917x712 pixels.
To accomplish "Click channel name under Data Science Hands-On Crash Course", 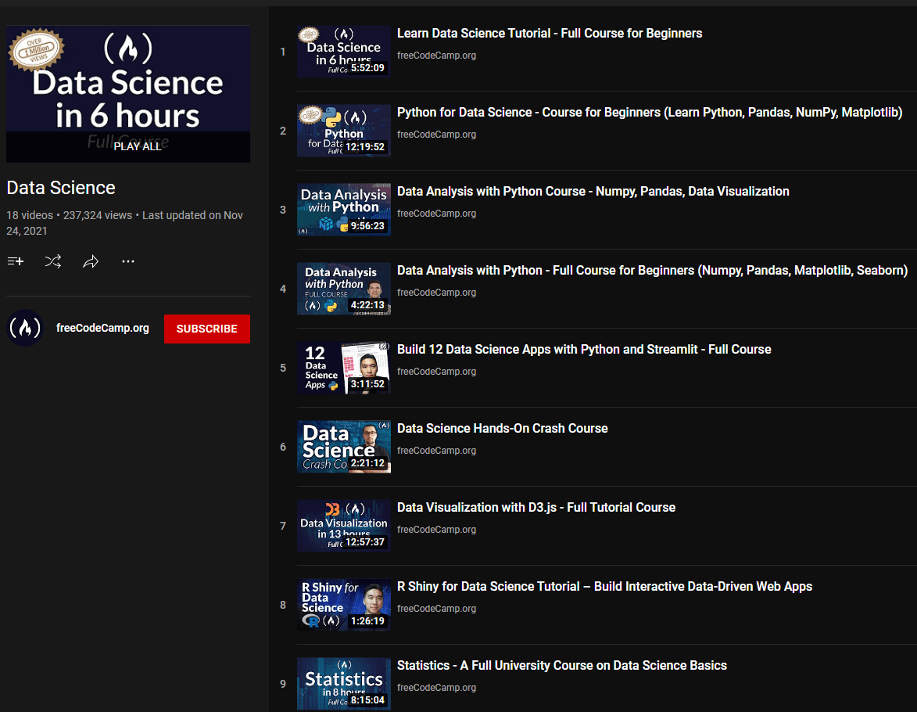I will point(436,451).
